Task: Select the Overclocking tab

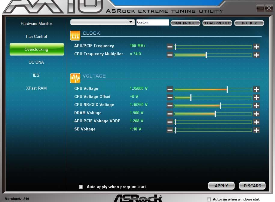Action: (x=37, y=49)
